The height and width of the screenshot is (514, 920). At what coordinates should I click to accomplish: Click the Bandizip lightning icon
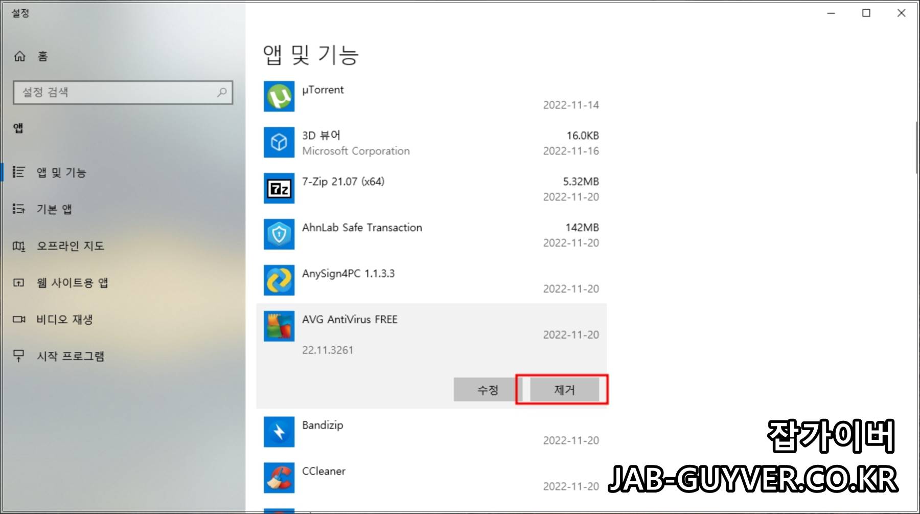pos(279,432)
